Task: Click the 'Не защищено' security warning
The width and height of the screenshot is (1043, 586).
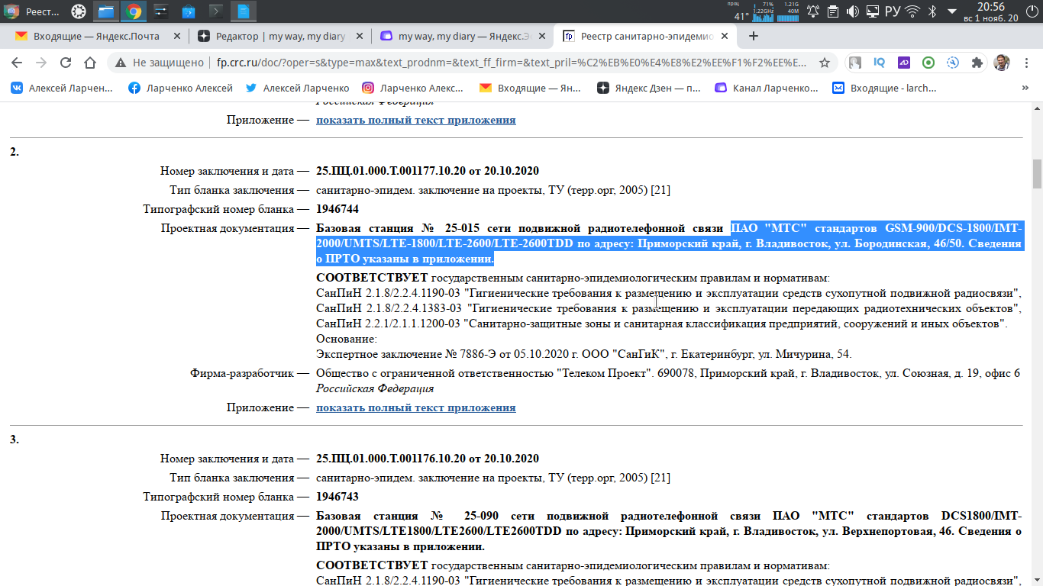Action: (160, 63)
